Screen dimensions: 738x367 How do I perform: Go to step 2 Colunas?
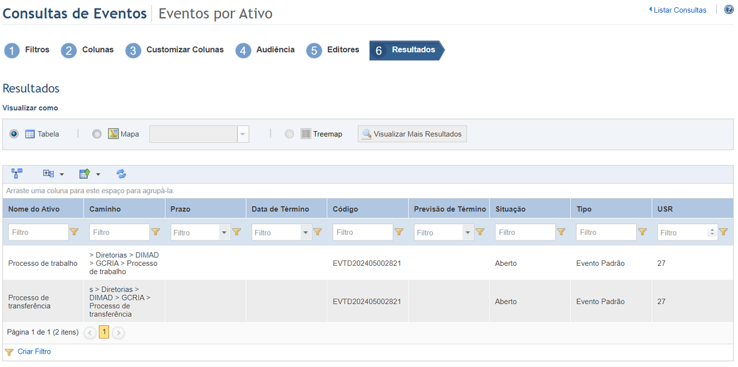click(x=88, y=50)
